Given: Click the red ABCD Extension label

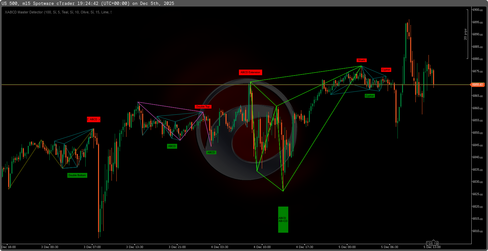Looking at the screenshot, I should coord(250,72).
